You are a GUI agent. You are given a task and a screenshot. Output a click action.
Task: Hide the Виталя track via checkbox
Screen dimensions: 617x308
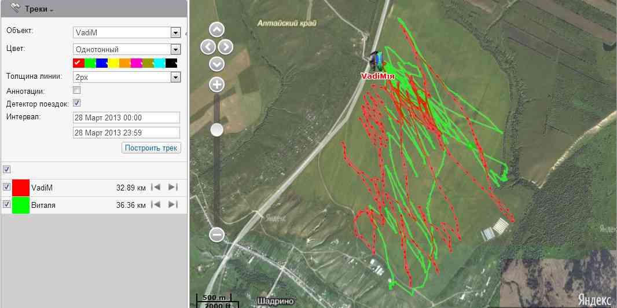(6, 204)
